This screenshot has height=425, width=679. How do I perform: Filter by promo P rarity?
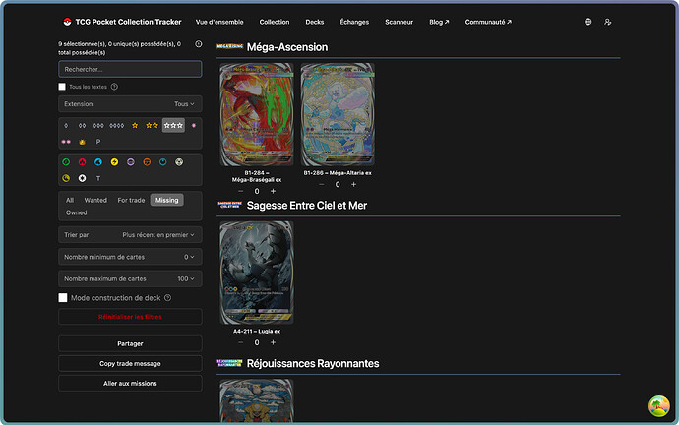click(98, 142)
